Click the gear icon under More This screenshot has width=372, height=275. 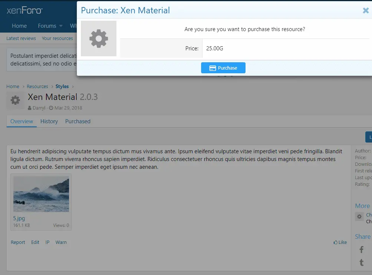(359, 217)
